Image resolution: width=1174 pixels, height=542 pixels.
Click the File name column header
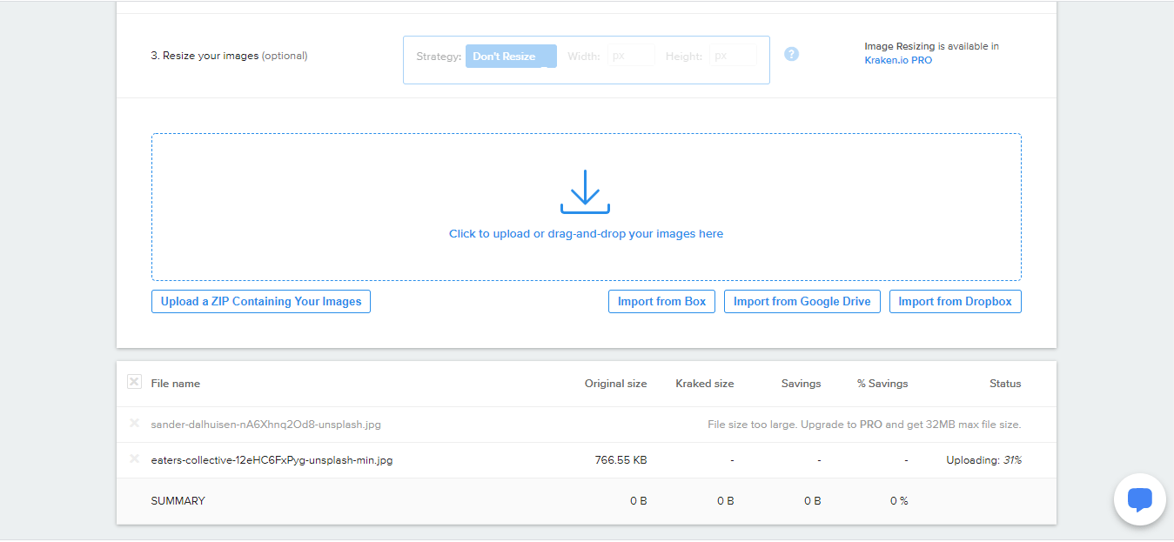coord(175,384)
